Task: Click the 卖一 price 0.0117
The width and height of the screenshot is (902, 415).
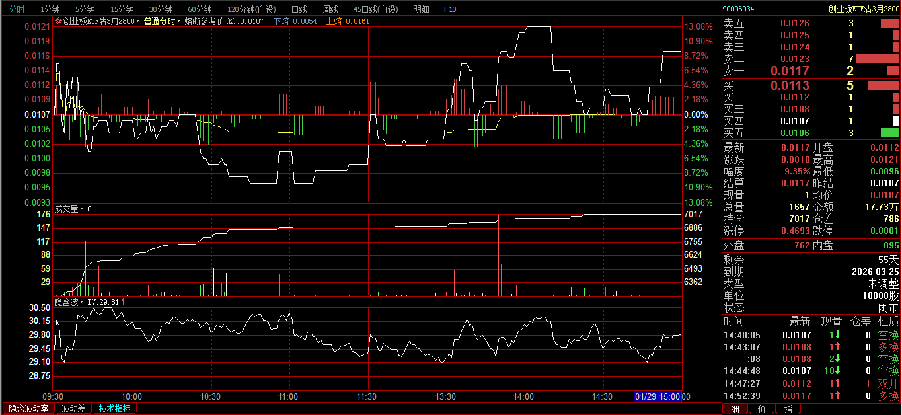Action: 793,71
